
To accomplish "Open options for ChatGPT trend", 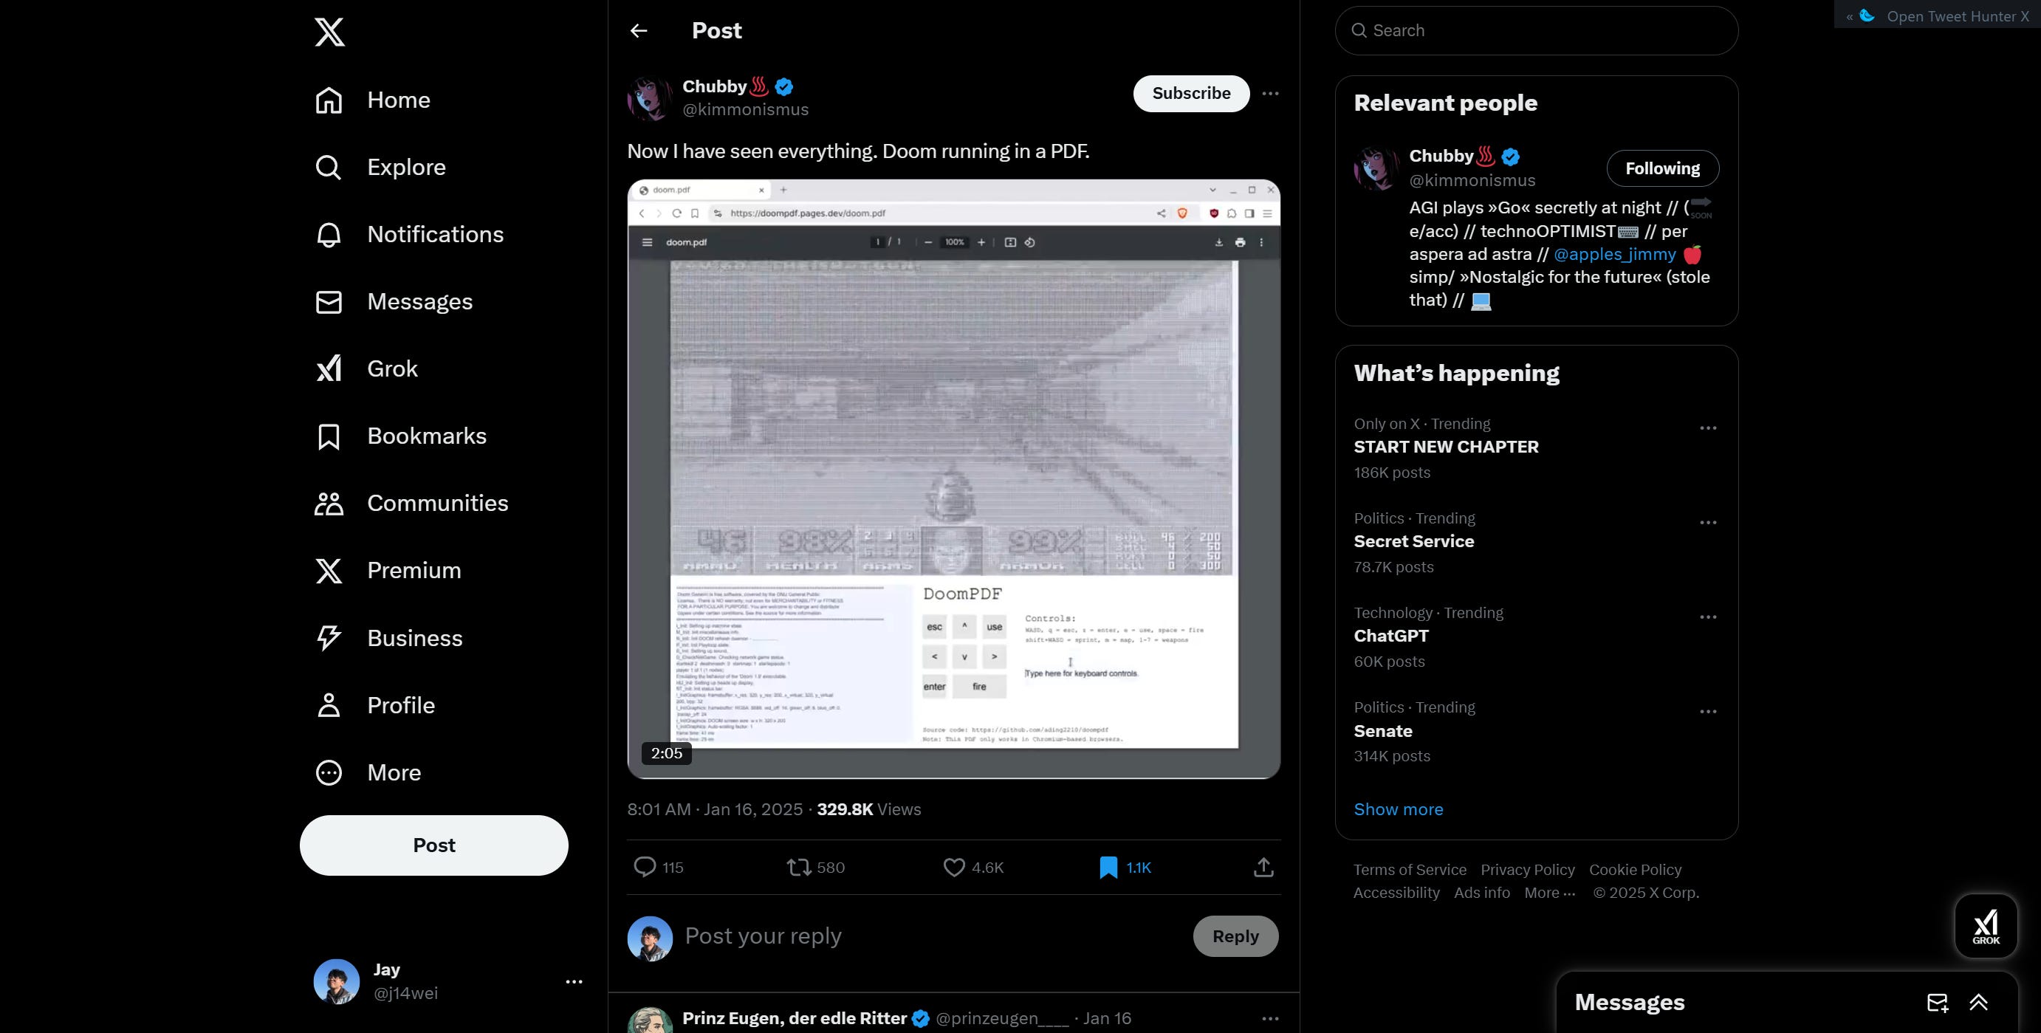I will 1707,617.
